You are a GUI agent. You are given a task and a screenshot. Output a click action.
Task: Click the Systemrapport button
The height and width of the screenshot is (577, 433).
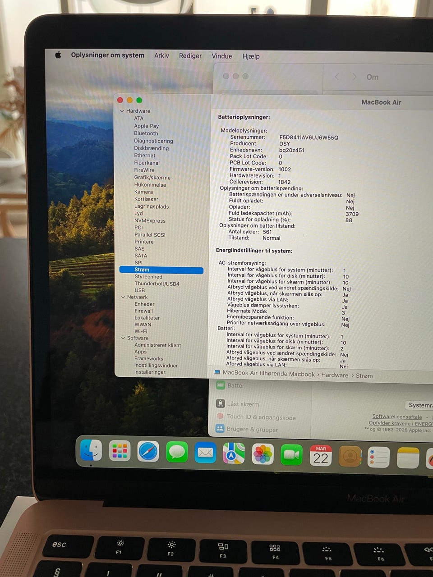420,405
